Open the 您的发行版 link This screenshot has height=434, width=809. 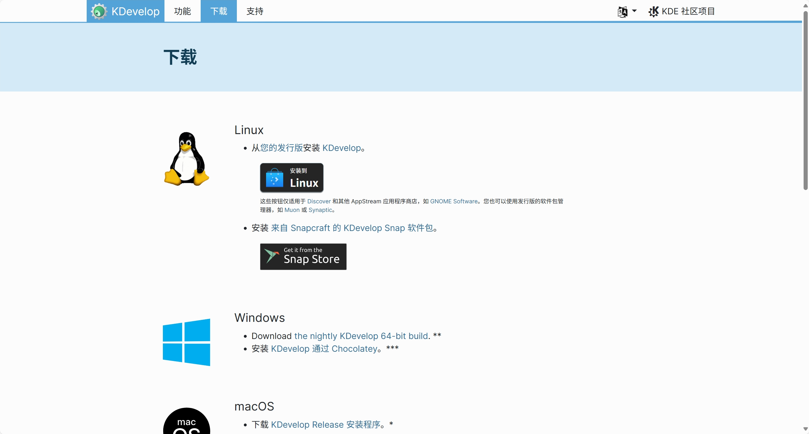(x=281, y=148)
